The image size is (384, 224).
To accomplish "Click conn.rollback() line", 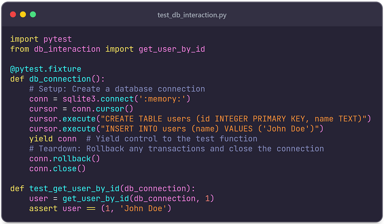I will pos(64,159).
